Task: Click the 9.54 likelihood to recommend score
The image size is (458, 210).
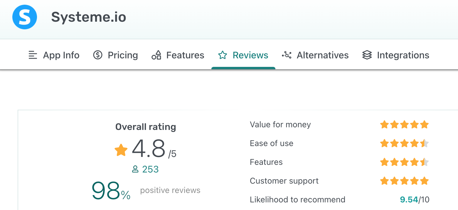Action: click(x=409, y=200)
